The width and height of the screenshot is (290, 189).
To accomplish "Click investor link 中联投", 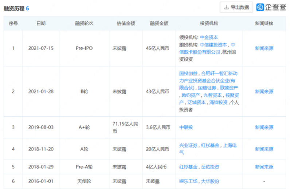I will [x=186, y=128].
